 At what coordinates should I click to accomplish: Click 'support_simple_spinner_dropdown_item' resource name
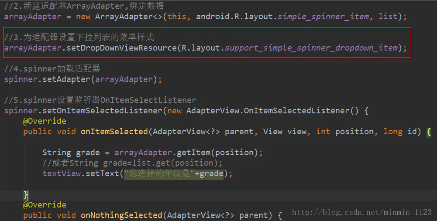click(311, 48)
